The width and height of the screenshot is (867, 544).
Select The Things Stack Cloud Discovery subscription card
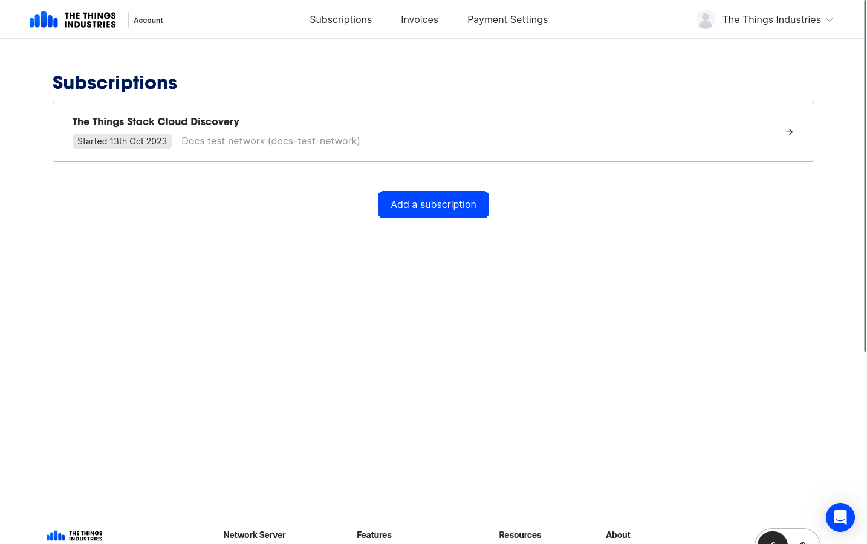tap(433, 132)
